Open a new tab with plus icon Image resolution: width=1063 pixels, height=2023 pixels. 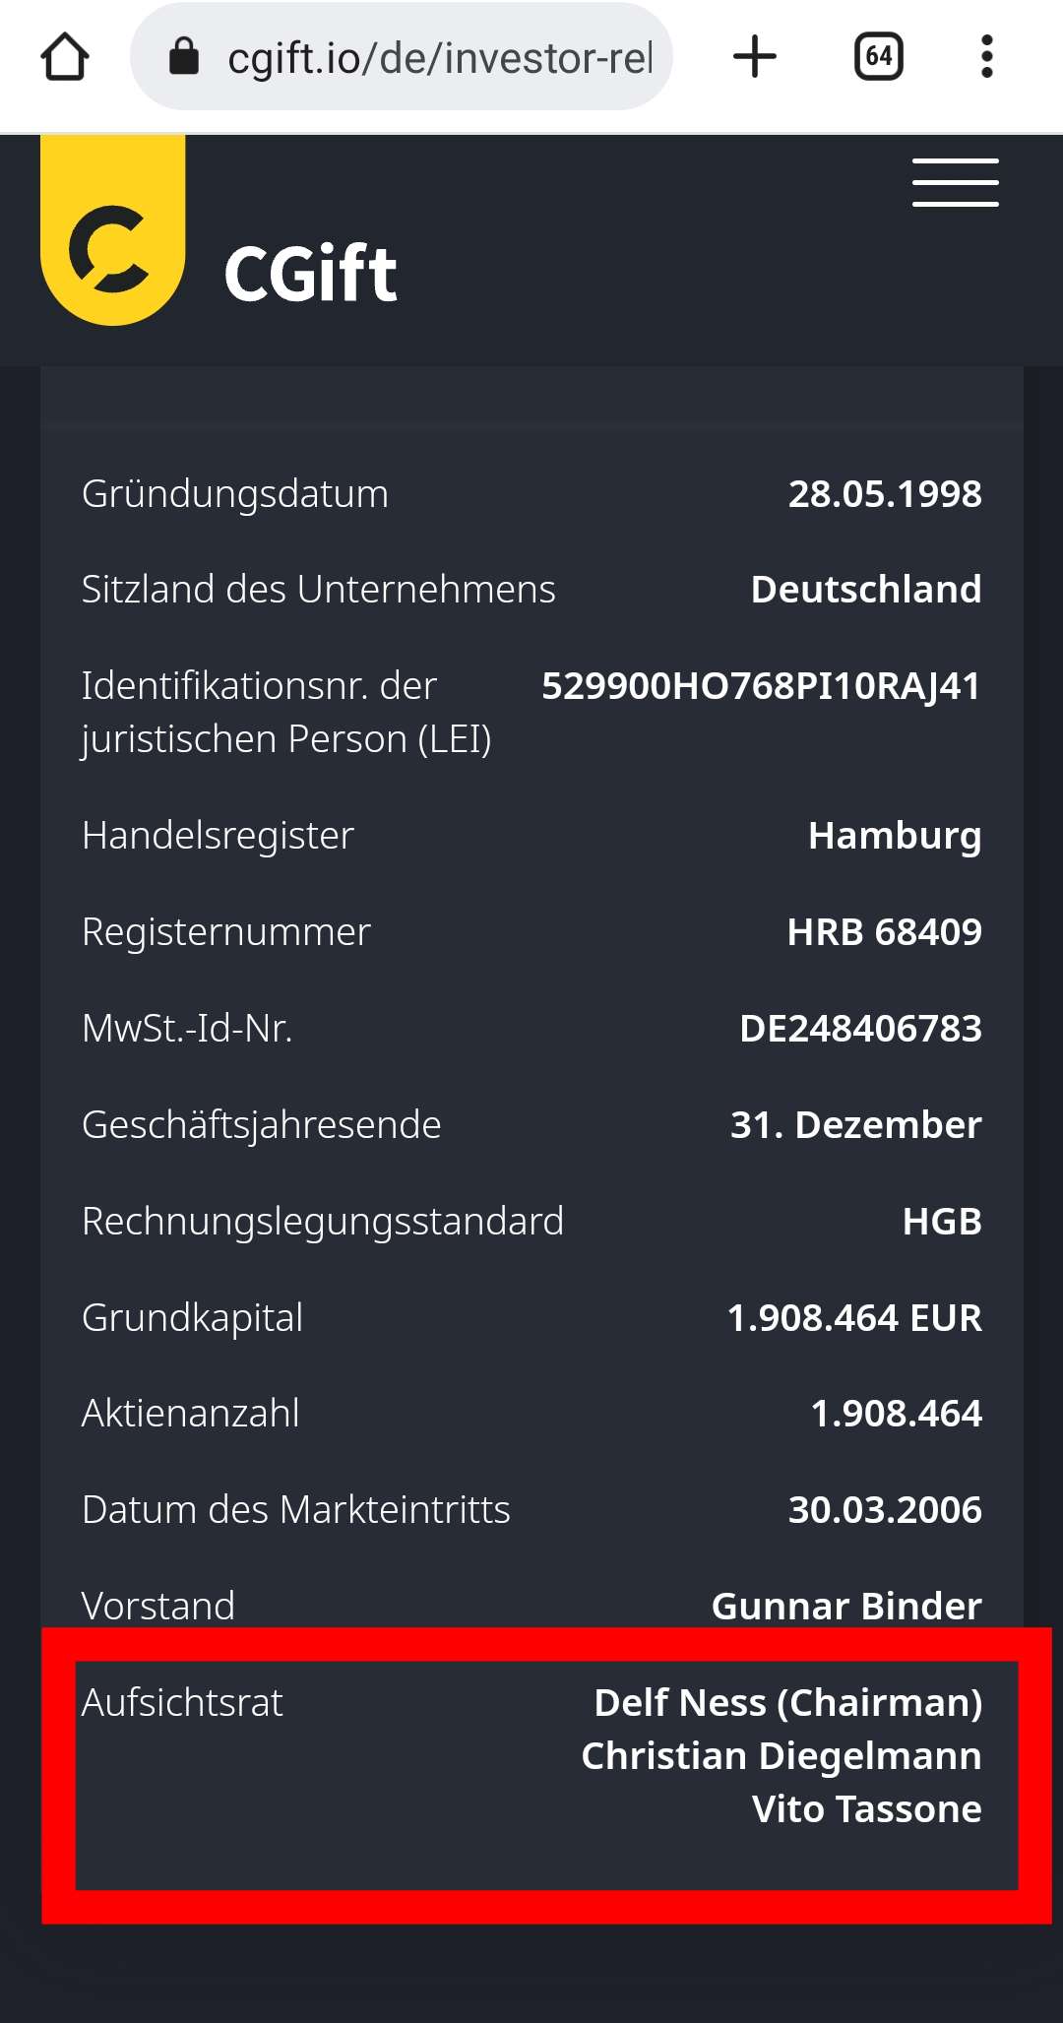pyautogui.click(x=755, y=57)
